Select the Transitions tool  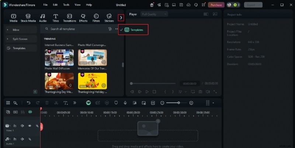point(69,18)
